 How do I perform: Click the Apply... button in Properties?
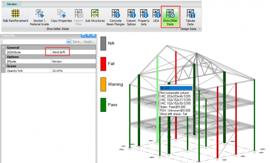89,41
